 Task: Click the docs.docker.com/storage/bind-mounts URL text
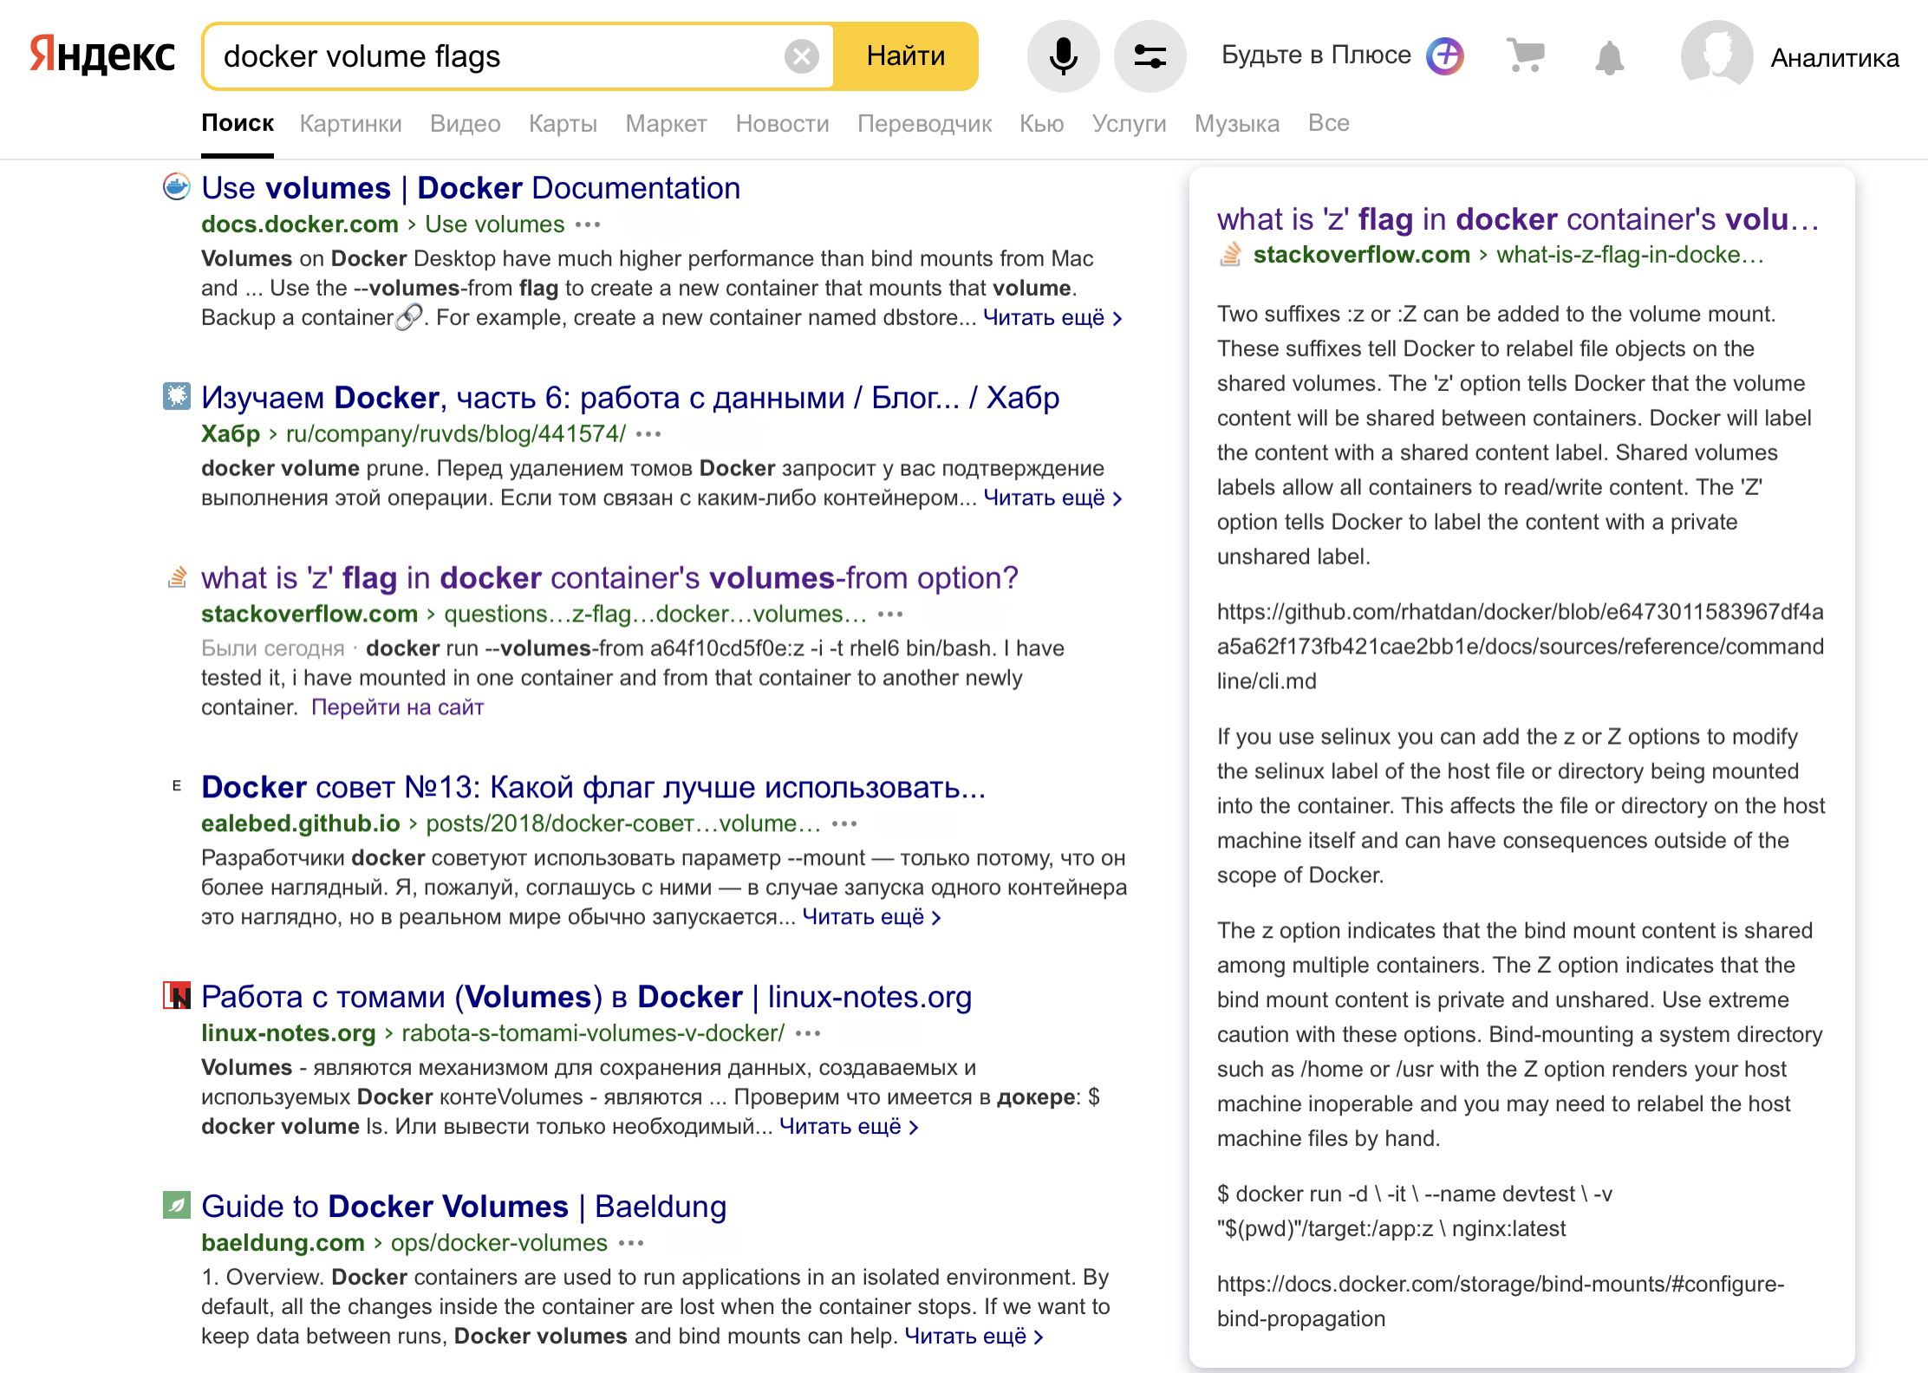(1501, 1301)
